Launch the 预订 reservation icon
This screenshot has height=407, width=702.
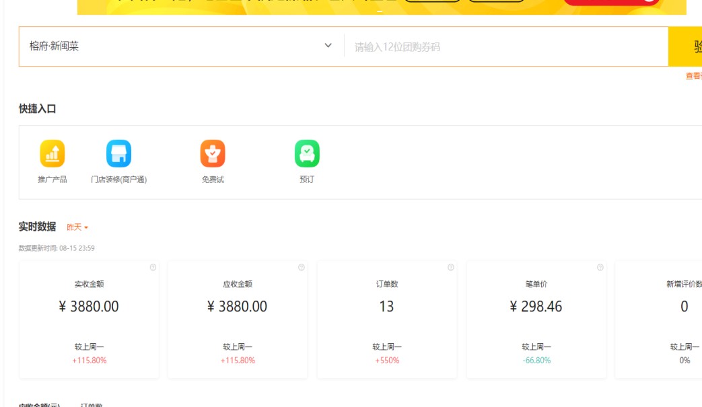(x=307, y=154)
